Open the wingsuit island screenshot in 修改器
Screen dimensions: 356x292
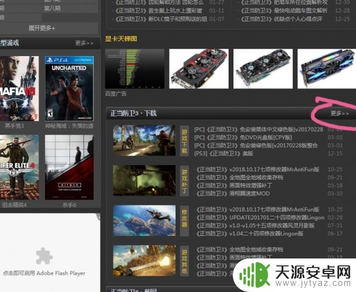144,221
